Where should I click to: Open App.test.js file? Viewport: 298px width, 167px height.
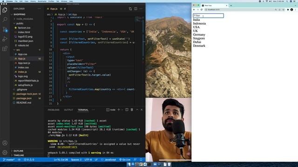click(24, 63)
